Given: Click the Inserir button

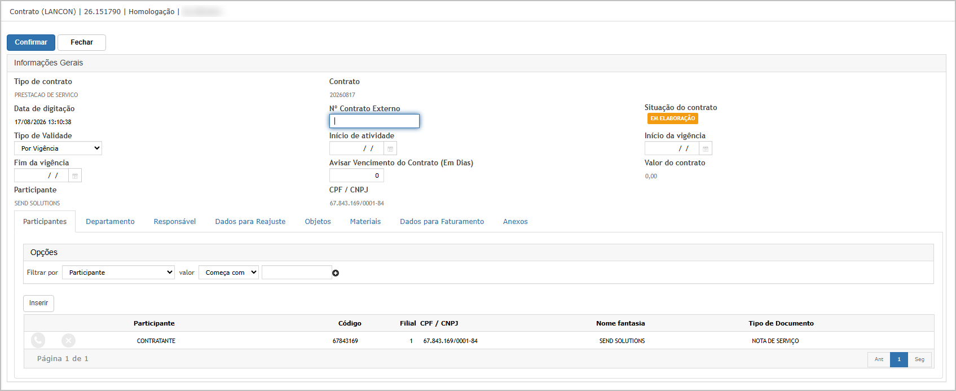Looking at the screenshot, I should (38, 303).
